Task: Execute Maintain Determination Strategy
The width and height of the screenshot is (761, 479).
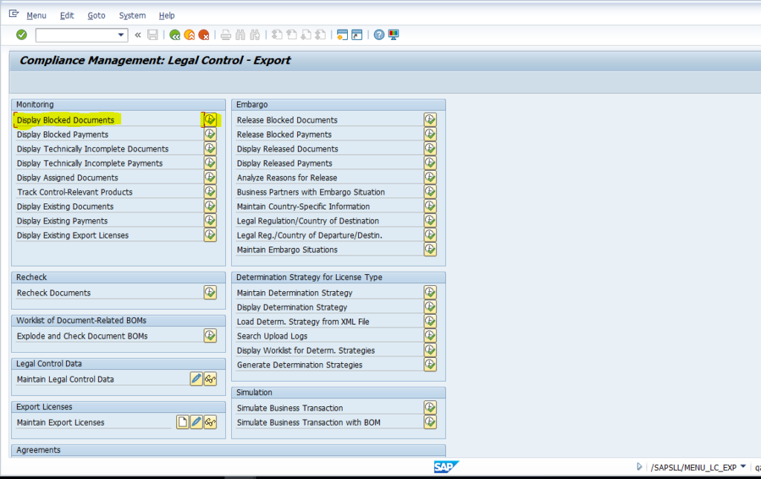Action: point(430,293)
